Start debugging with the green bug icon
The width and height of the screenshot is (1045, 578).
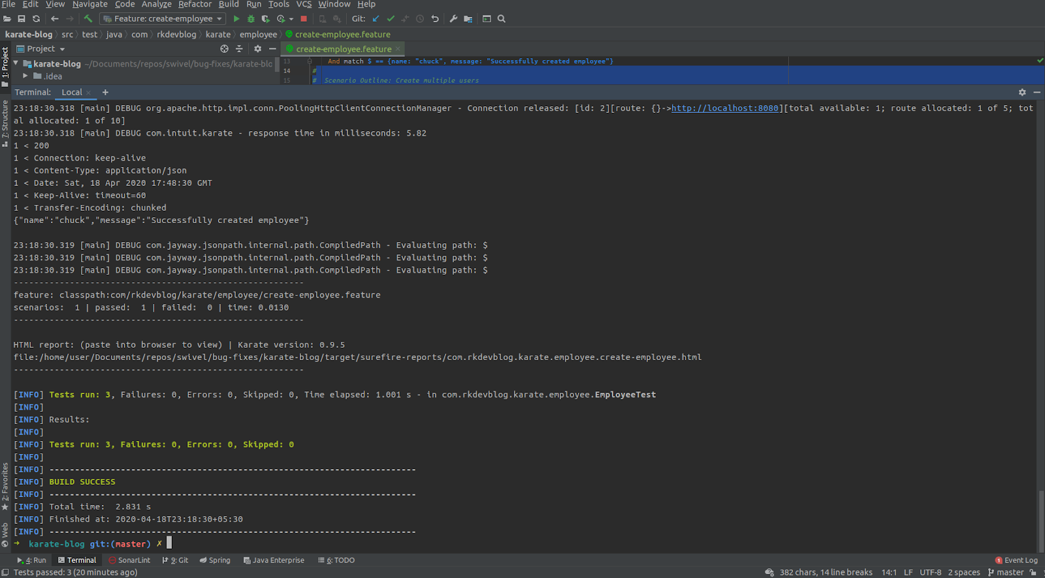pyautogui.click(x=251, y=19)
